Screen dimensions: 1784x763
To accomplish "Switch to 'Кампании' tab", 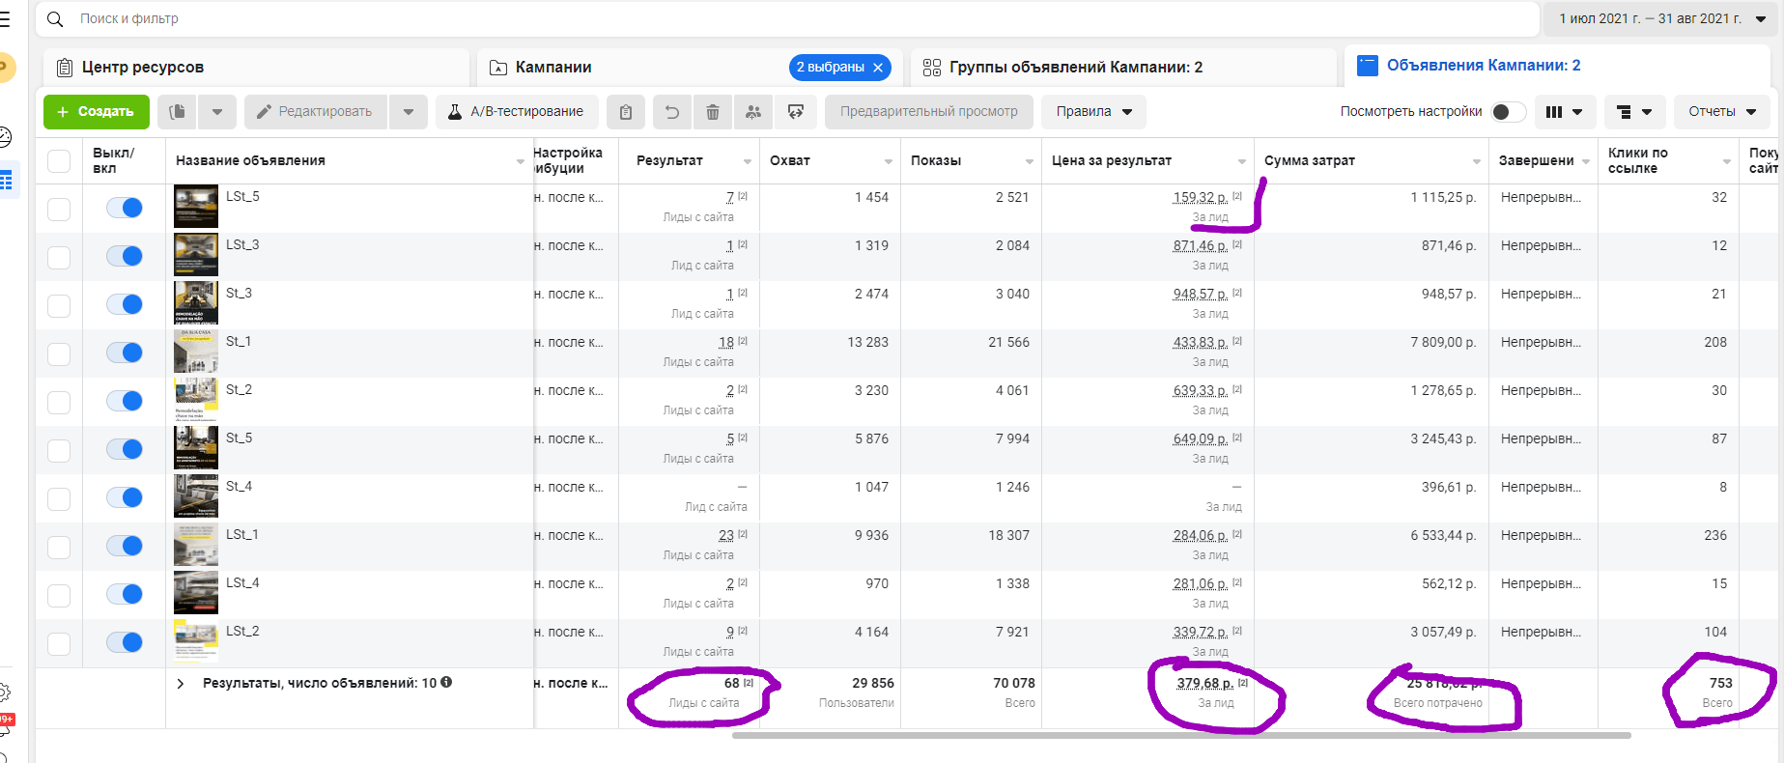I will (690, 68).
